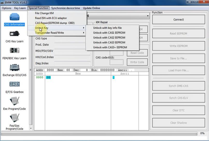The height and width of the screenshot is (141, 209).
Task: Click the Exchange ECU/CAS ISN icon
Action: 15,68
